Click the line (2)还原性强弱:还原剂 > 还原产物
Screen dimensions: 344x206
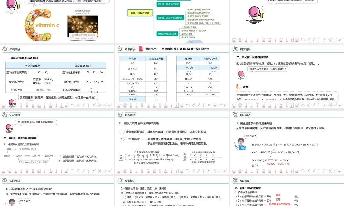(x=77, y=160)
